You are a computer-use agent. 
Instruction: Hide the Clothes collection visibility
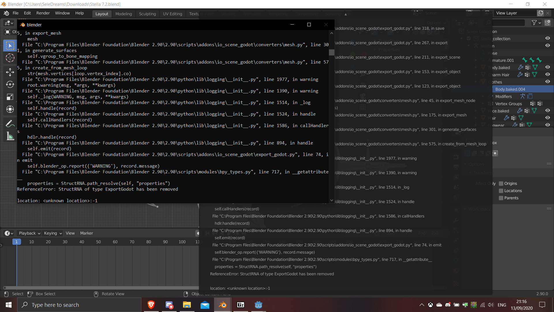(548, 81)
